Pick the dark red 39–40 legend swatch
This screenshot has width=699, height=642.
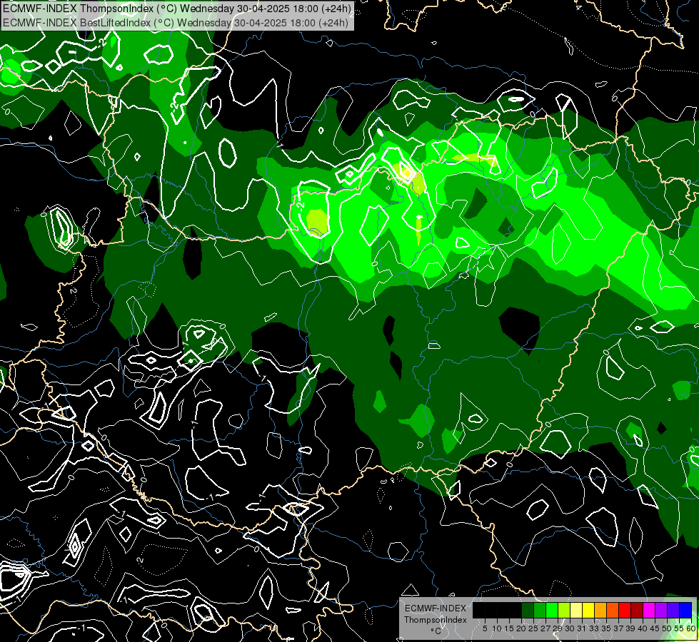pos(637,610)
